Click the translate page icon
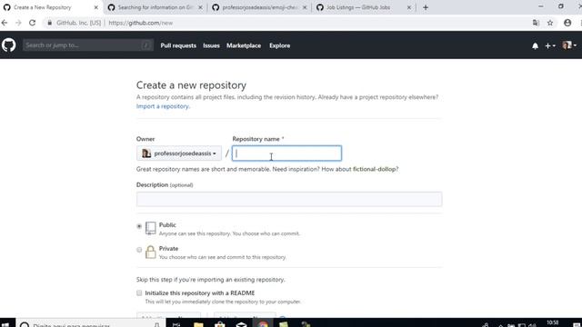Image resolution: width=582 pixels, height=327 pixels. (536, 23)
